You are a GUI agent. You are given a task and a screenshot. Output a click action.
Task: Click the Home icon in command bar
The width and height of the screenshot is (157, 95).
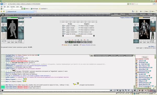[133, 11]
